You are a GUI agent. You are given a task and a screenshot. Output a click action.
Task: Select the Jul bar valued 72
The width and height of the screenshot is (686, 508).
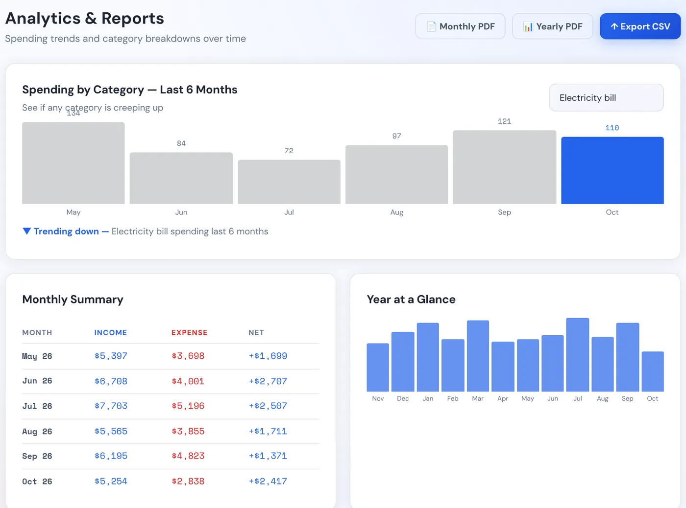289,182
